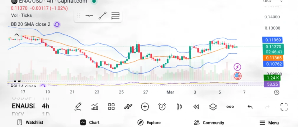The image size is (298, 127).
Task: Open chart settings via the hexagon gear icon
Action: point(276,92)
